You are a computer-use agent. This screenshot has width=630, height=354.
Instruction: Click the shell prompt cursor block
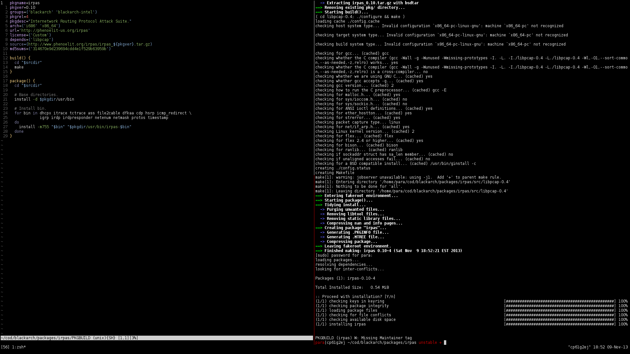445,343
